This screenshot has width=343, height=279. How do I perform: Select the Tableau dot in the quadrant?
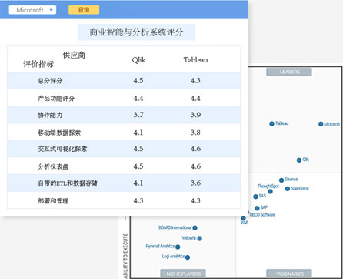tap(271, 124)
